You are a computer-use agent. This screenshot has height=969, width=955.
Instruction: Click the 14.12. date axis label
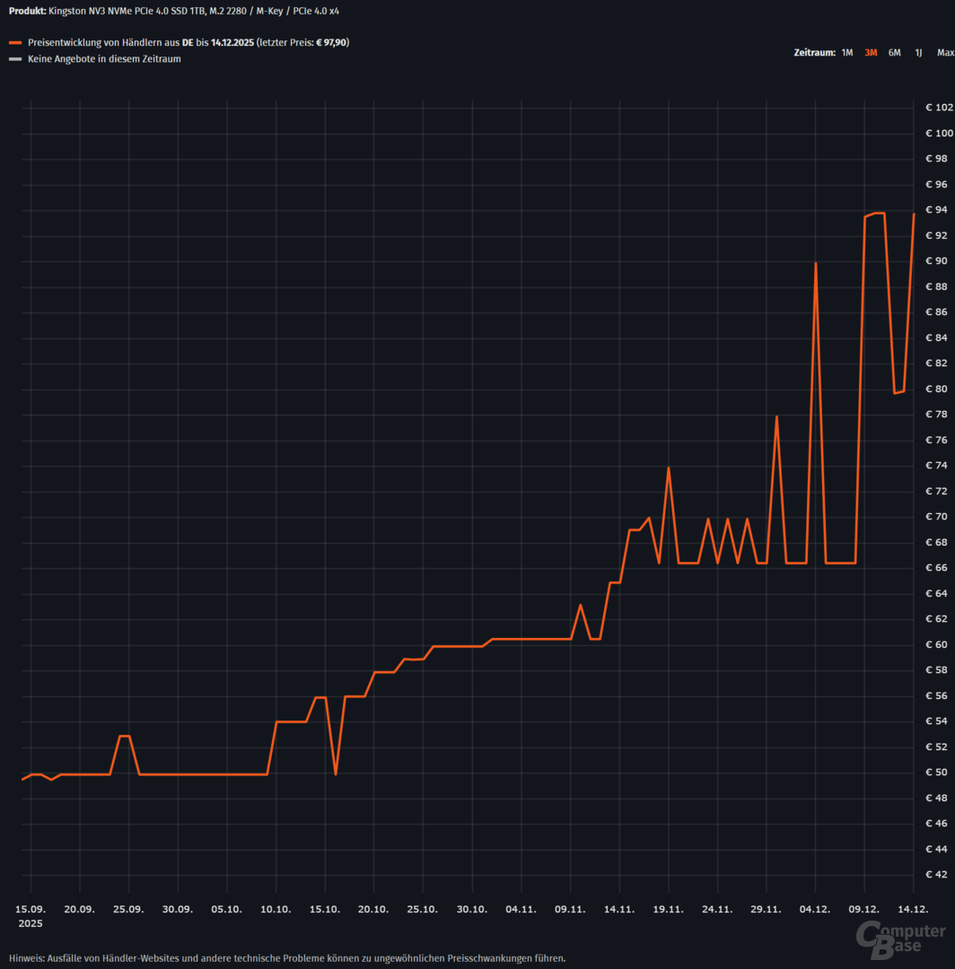point(914,909)
